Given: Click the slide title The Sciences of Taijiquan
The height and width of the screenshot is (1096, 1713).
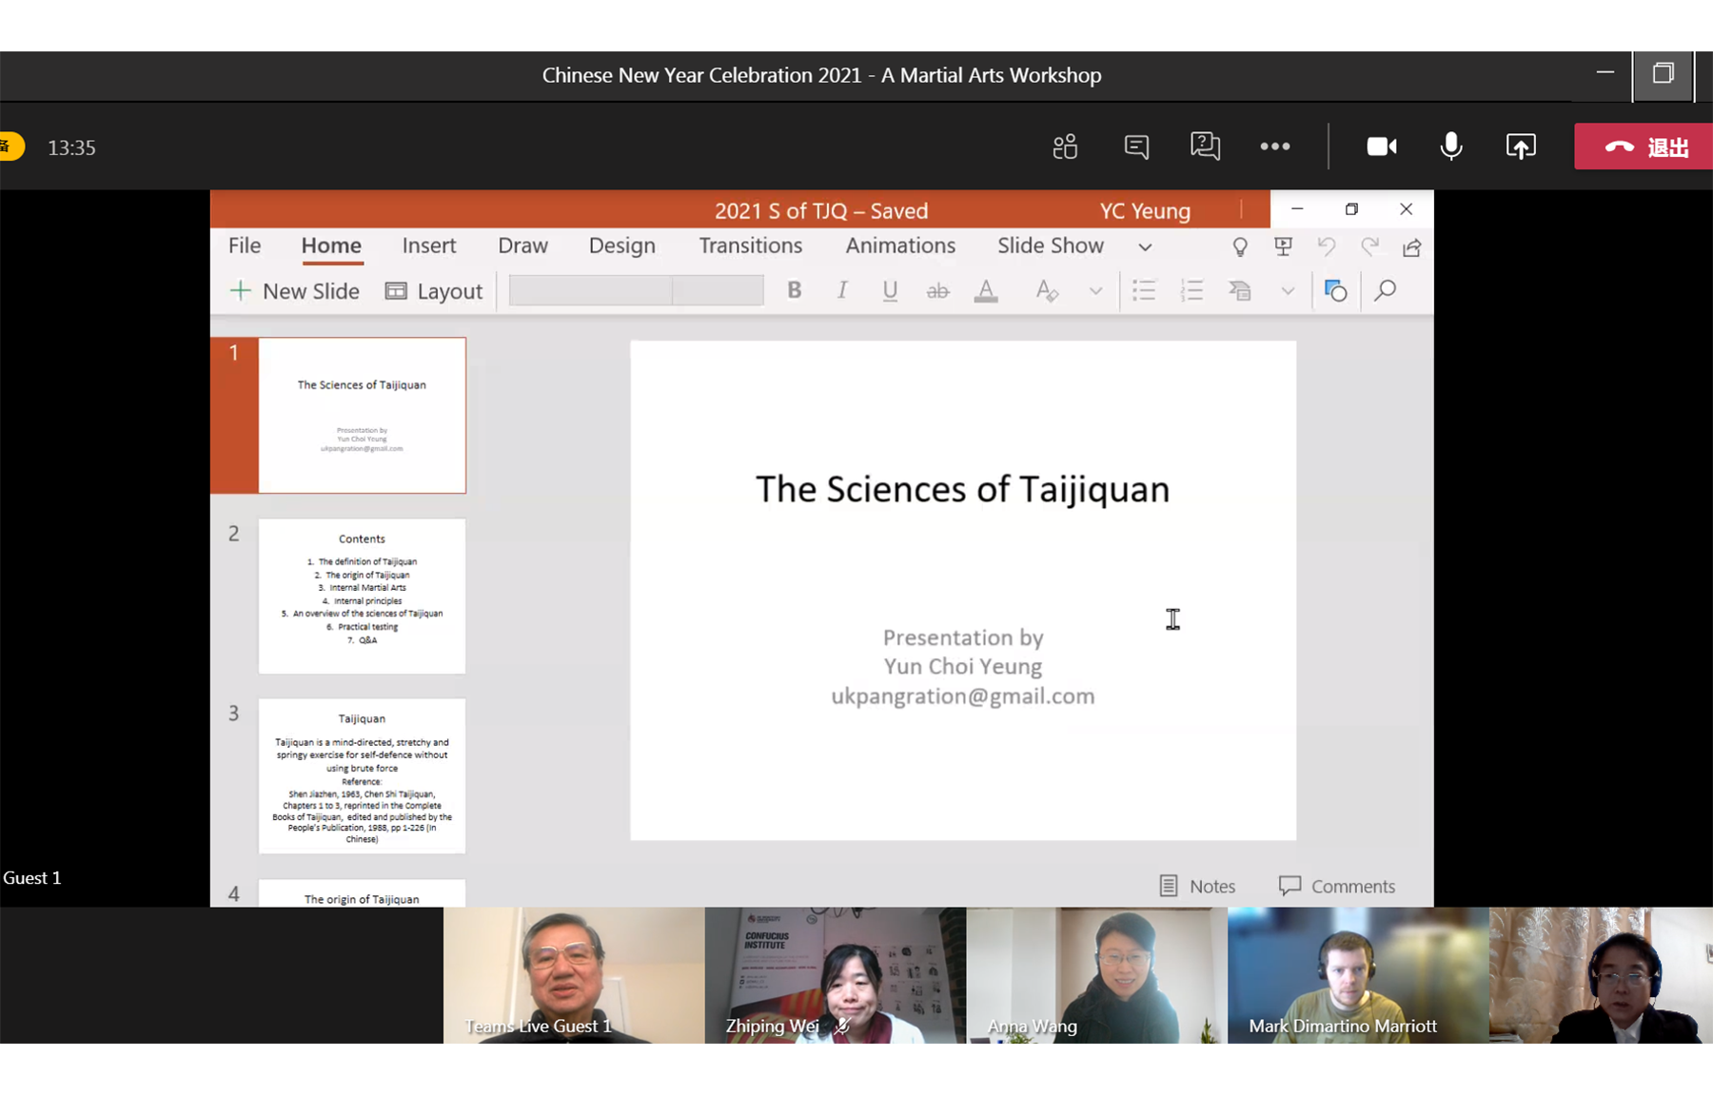Looking at the screenshot, I should point(962,489).
